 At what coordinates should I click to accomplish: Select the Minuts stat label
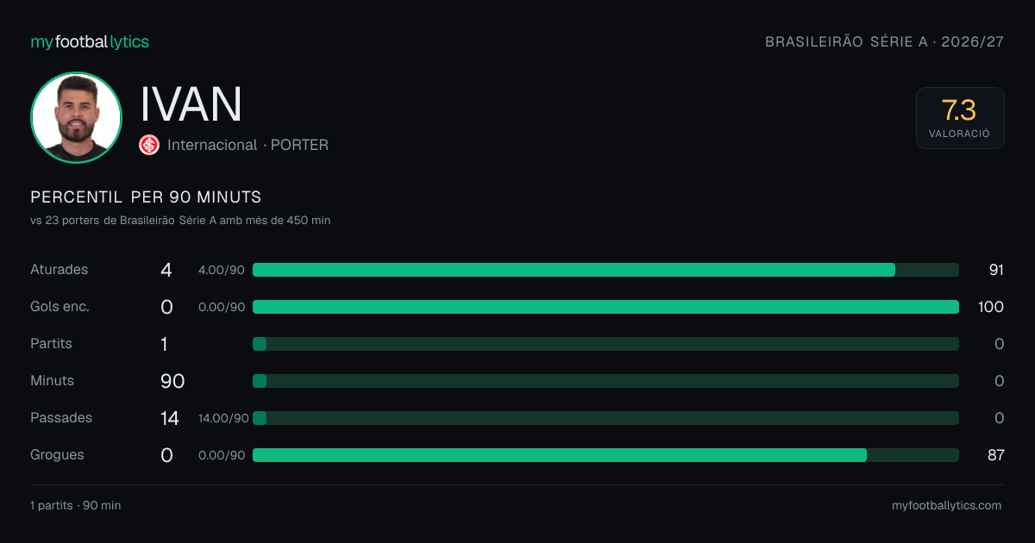coord(52,381)
